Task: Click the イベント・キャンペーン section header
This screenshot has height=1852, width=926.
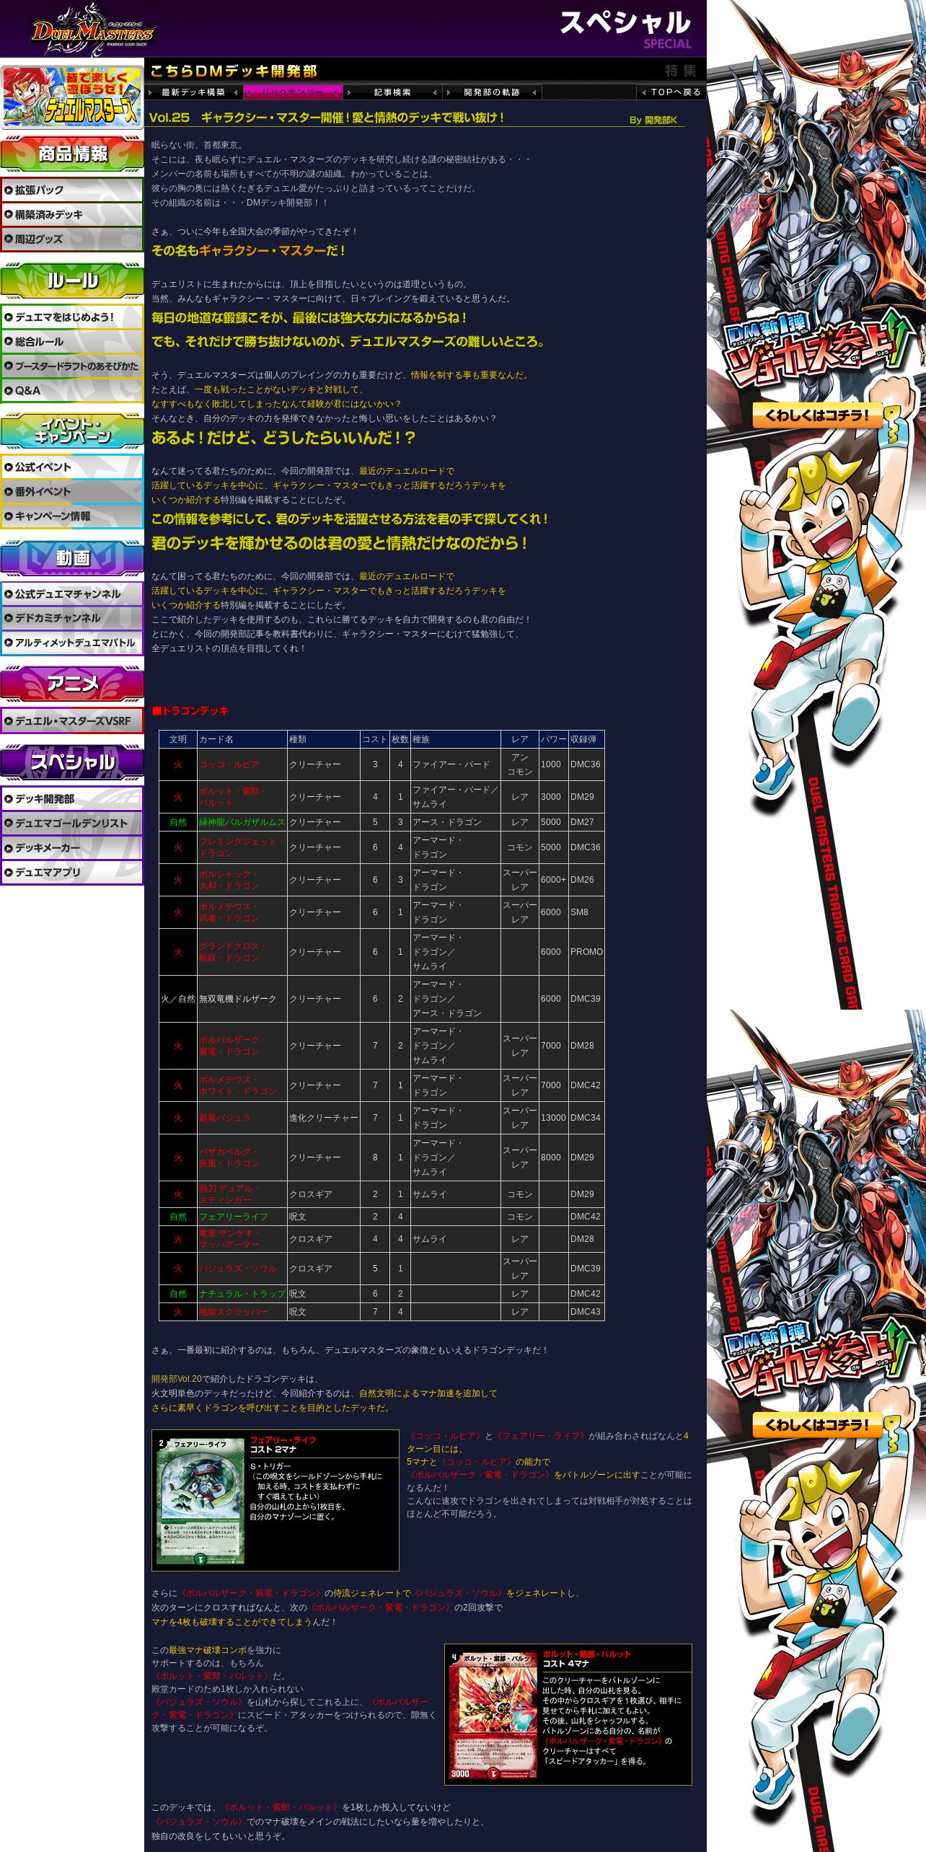Action: pyautogui.click(x=72, y=431)
